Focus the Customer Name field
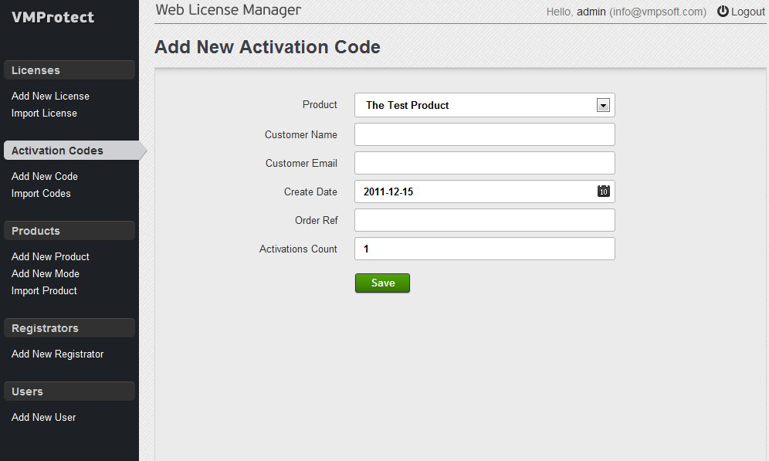Screen dimensions: 769x461 pos(484,134)
